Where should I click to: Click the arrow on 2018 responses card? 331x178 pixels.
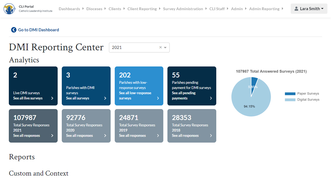211,135
